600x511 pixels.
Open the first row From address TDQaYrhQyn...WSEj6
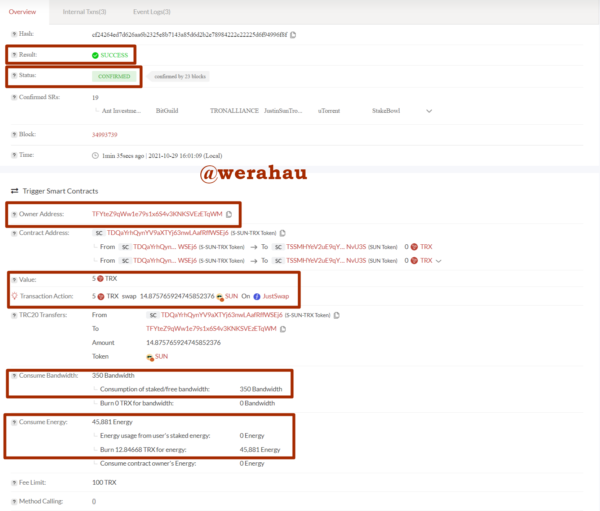(165, 247)
